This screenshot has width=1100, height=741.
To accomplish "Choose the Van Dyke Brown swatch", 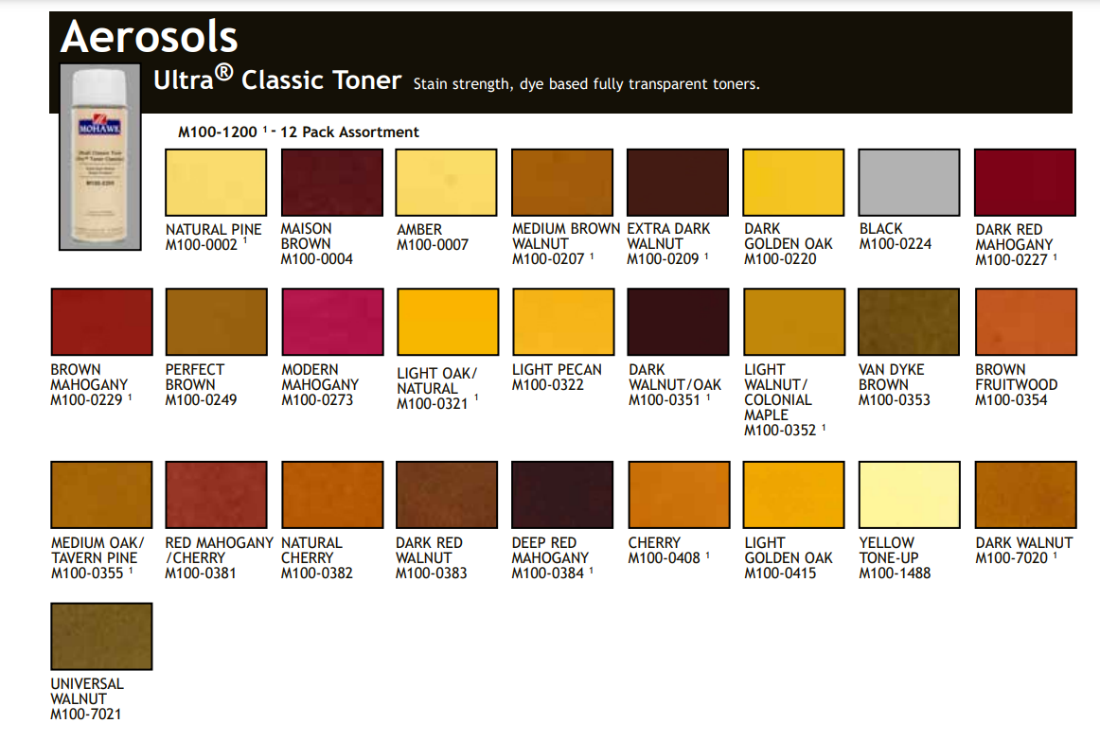I will [909, 322].
